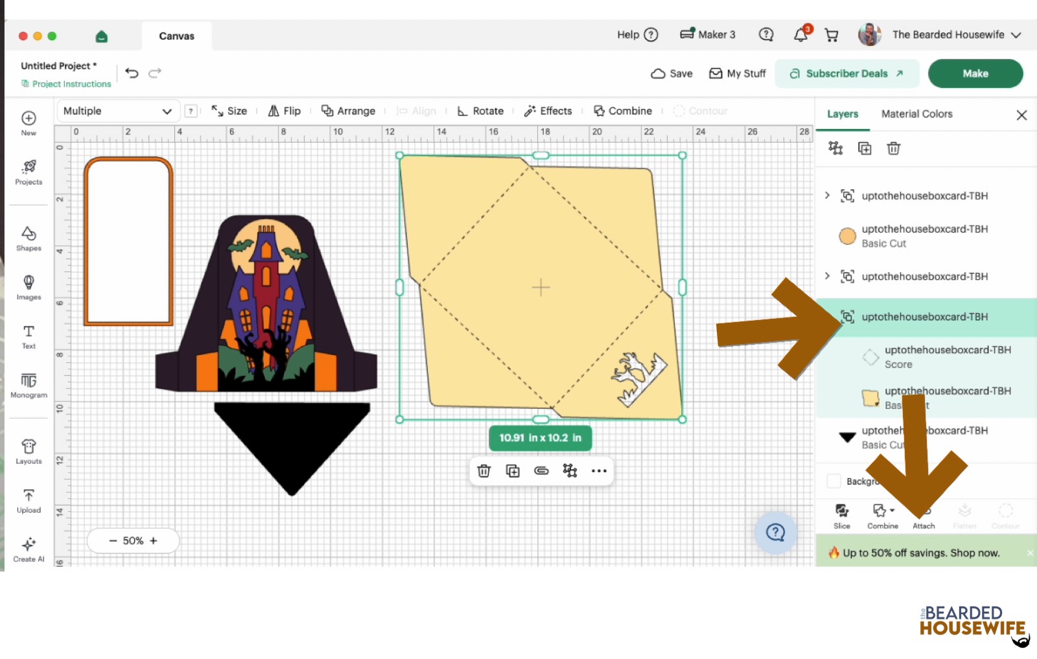Open Subscriber Deals
This screenshot has height=659, width=1037.
click(847, 73)
